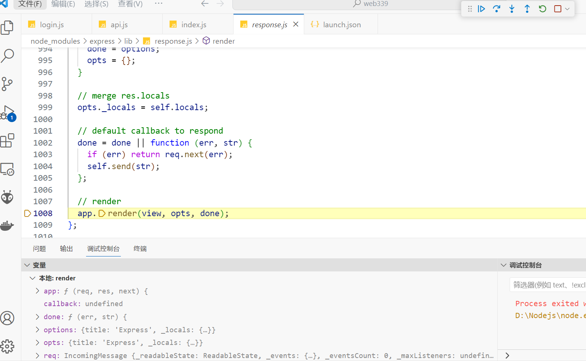Click the // merge res.locals comment
Screen dimensions: 586x361
(x=123, y=96)
